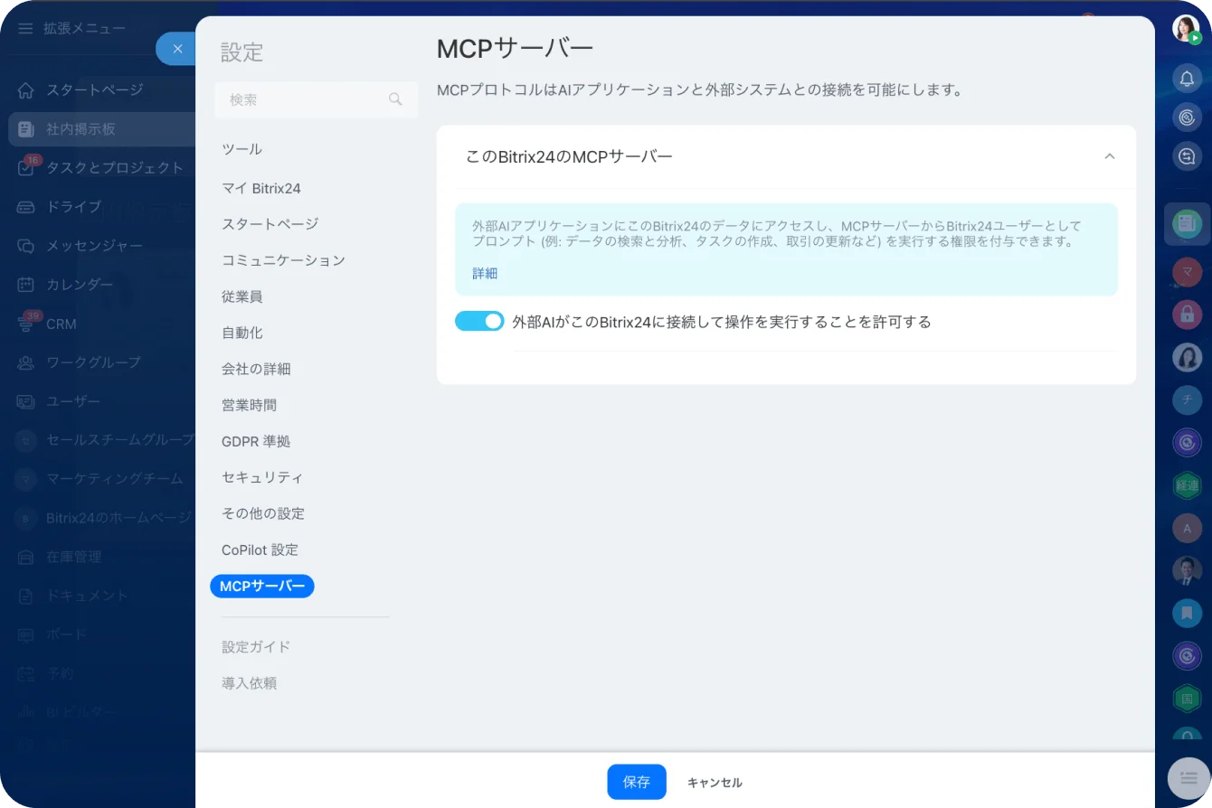Click the キャンセル cancel button
This screenshot has width=1212, height=808.
715,783
